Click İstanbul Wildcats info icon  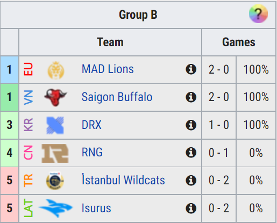[191, 181]
